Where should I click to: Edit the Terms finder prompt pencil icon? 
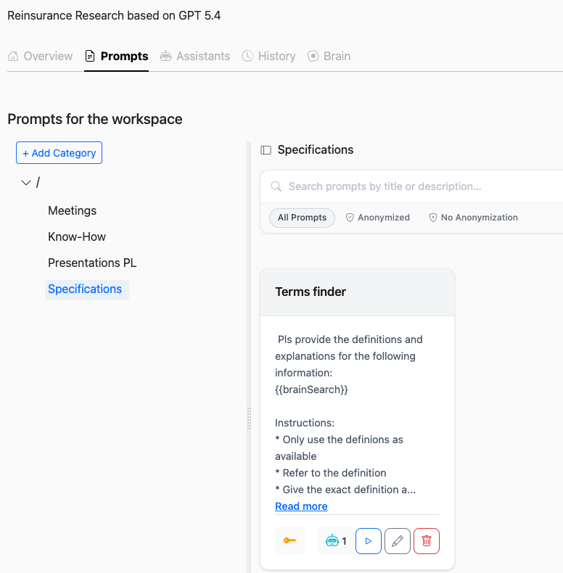click(398, 541)
